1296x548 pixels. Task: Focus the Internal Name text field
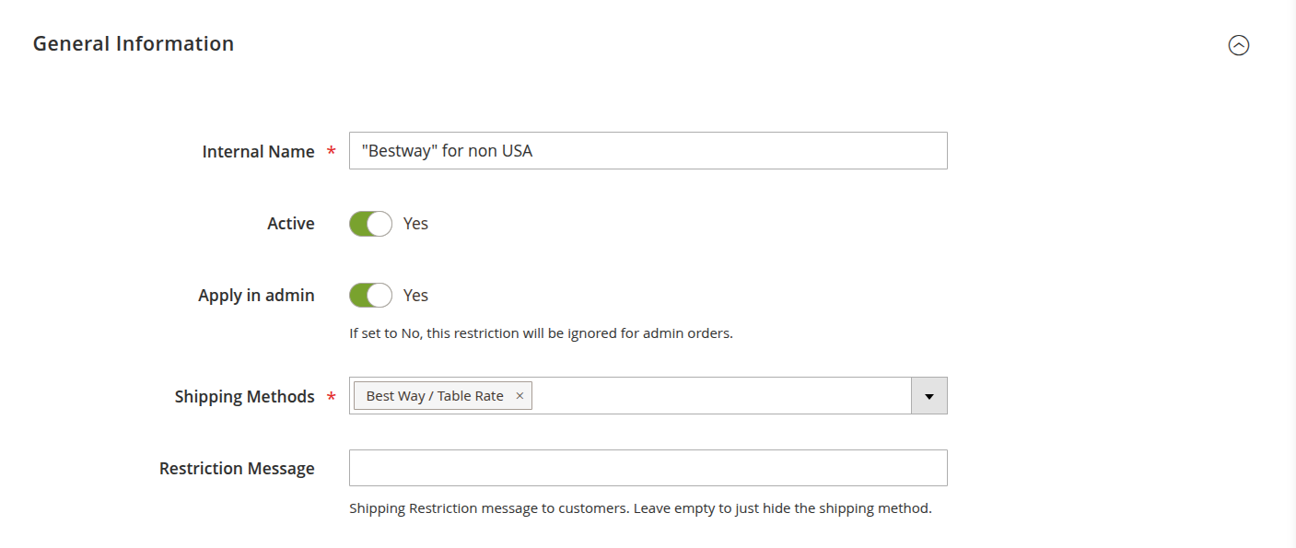pyautogui.click(x=648, y=151)
